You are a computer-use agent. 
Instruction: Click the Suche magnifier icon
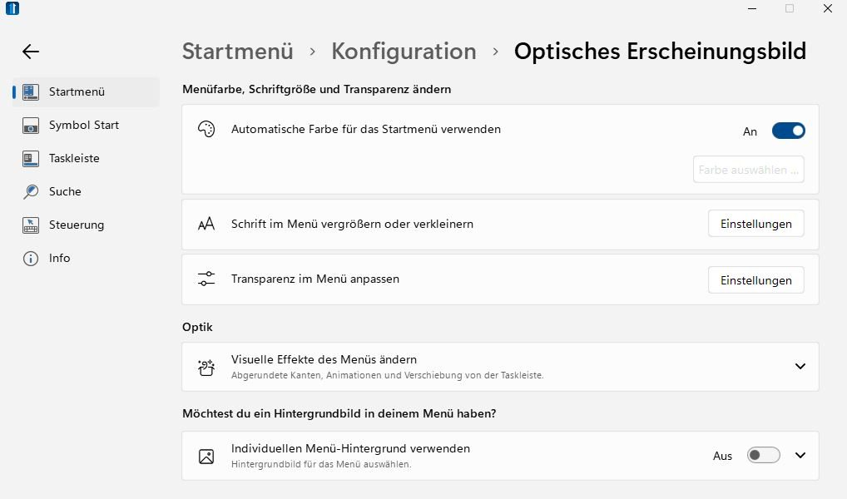pyautogui.click(x=31, y=191)
